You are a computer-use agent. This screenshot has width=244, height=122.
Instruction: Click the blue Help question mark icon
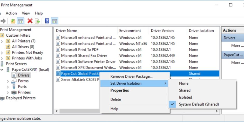click(47, 21)
